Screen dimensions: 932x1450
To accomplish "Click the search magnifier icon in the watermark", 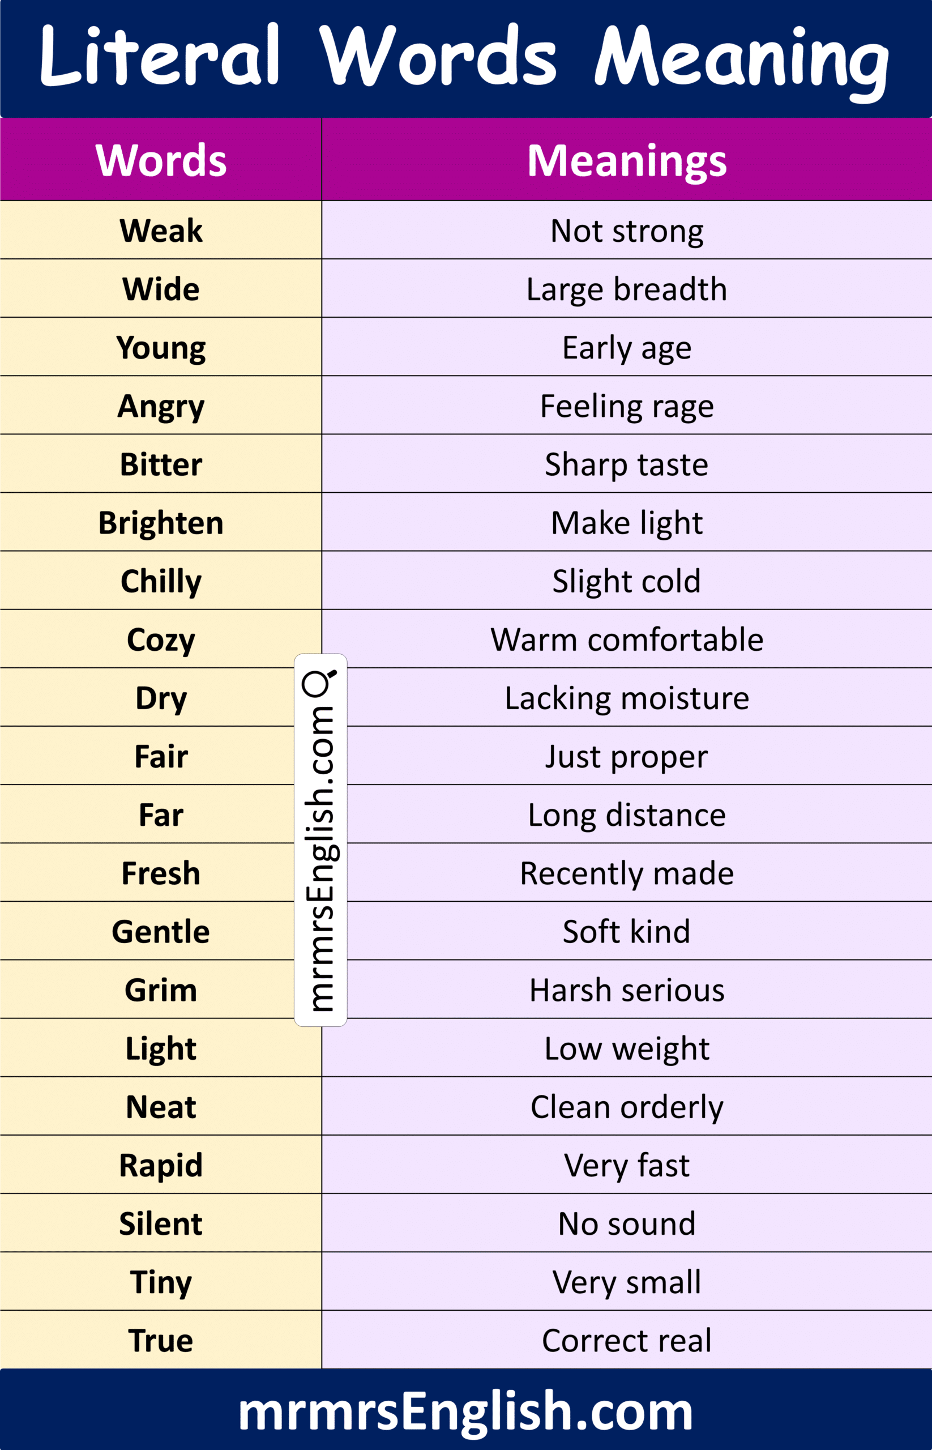I will (319, 683).
